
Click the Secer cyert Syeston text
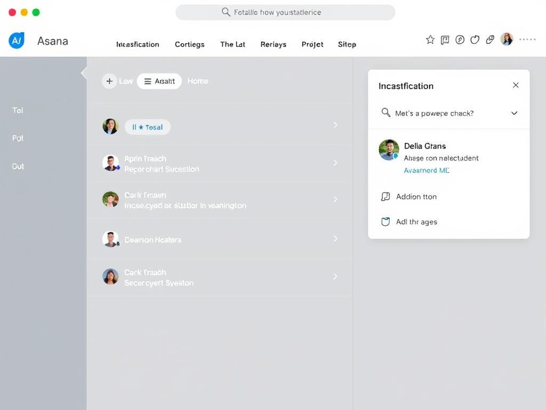[x=159, y=283]
